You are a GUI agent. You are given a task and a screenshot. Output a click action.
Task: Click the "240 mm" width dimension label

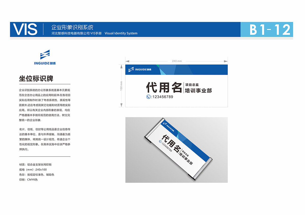[x=177, y=61]
